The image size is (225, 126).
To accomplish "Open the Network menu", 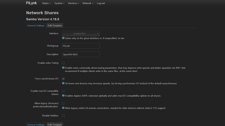I will click(88, 3).
